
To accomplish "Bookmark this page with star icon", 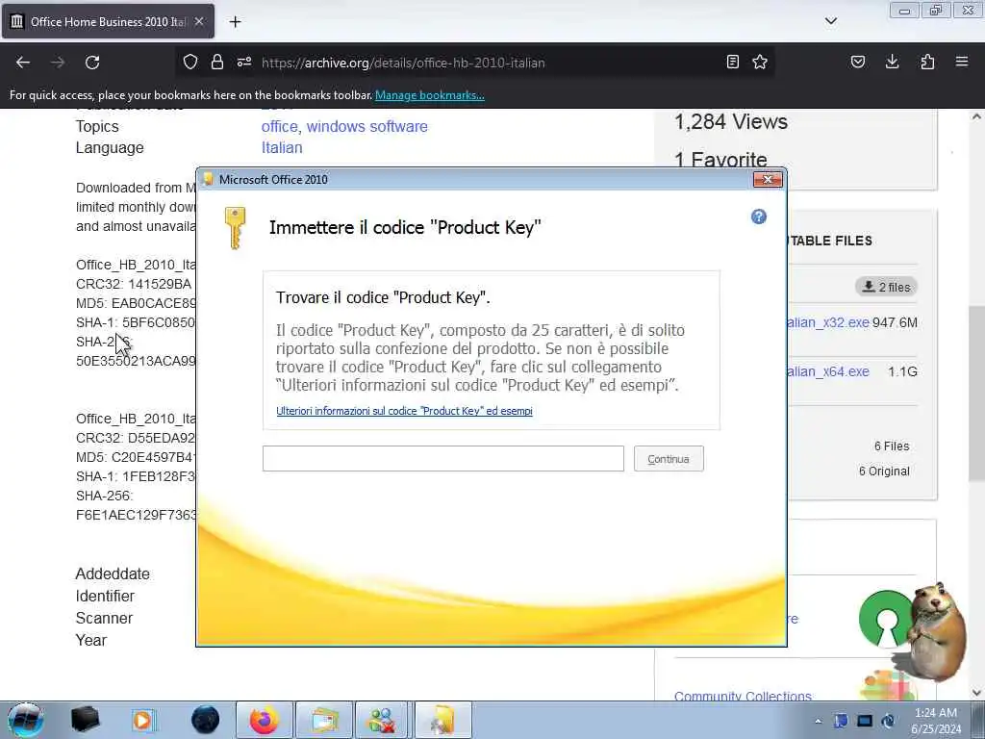I will (760, 62).
